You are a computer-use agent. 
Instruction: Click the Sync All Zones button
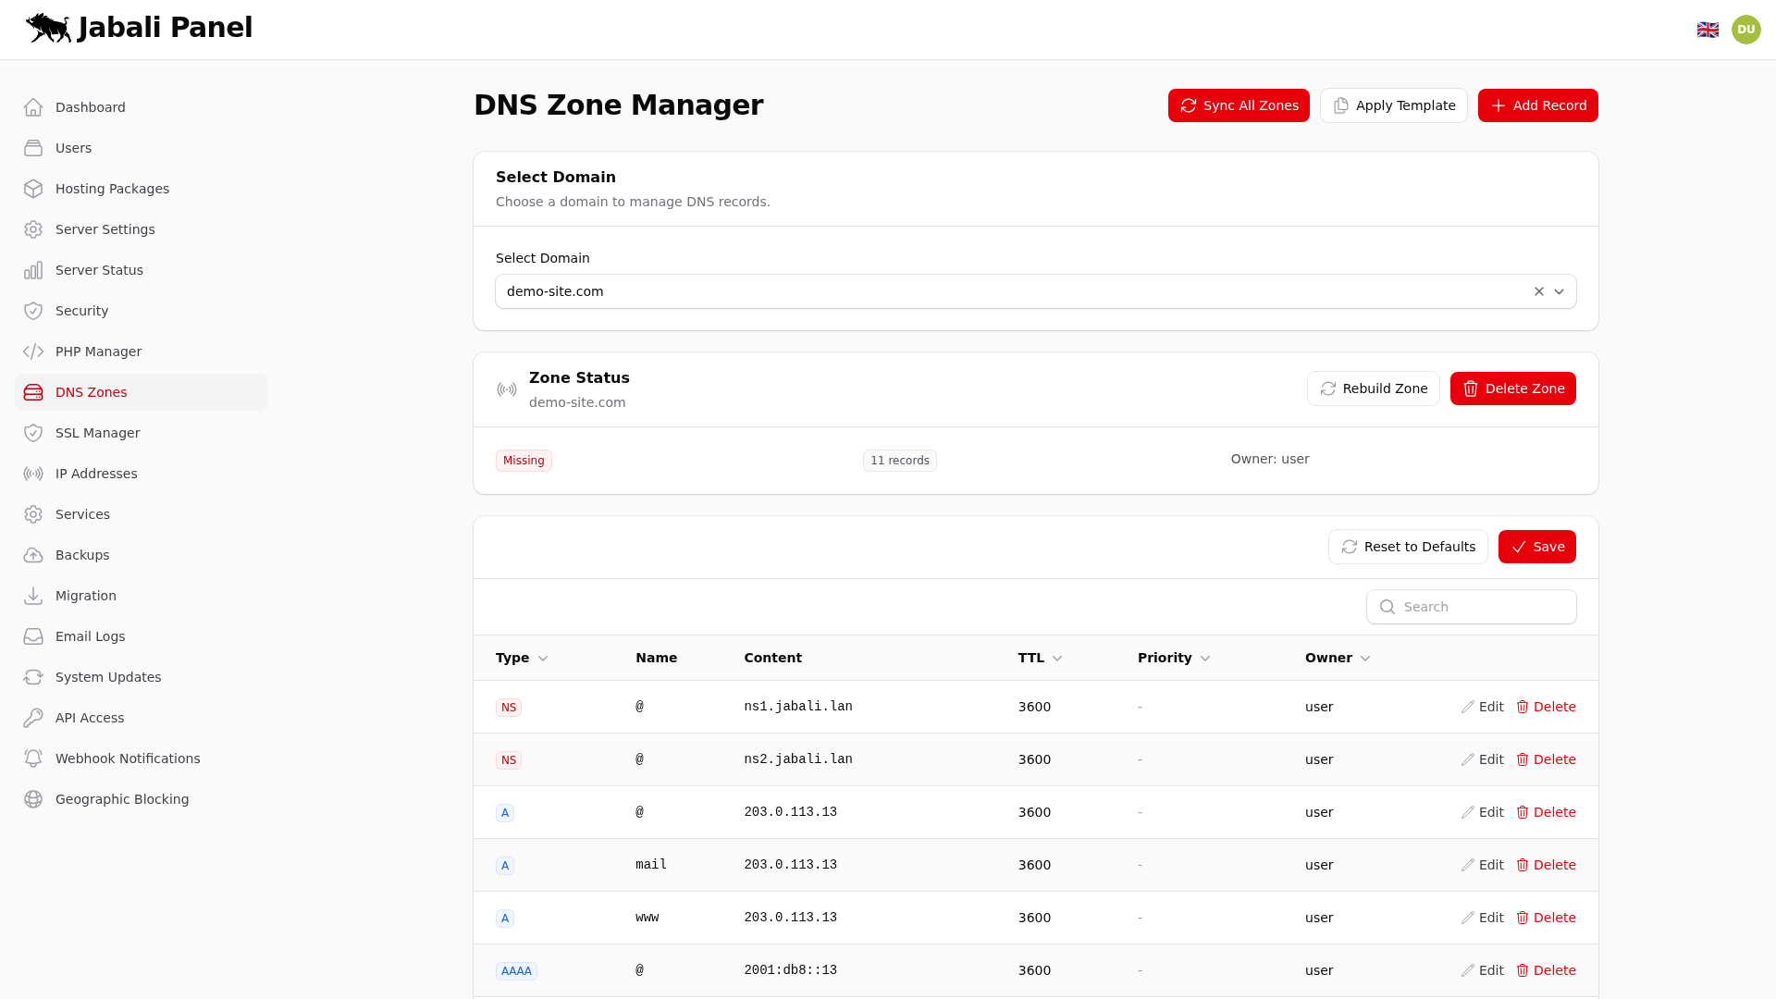point(1239,105)
